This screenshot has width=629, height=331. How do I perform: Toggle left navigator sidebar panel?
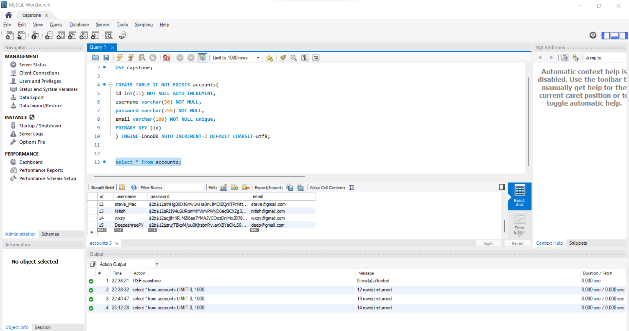[x=606, y=35]
